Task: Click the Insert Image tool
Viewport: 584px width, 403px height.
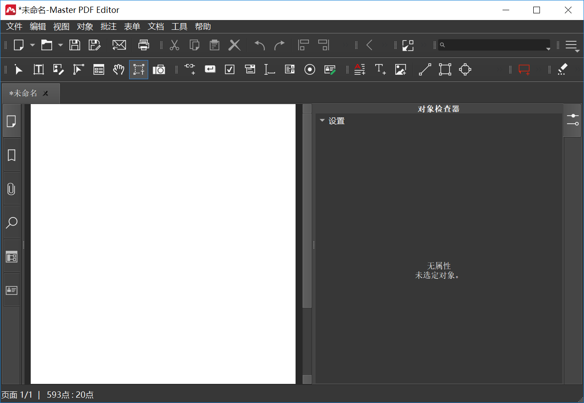Action: pyautogui.click(x=401, y=69)
